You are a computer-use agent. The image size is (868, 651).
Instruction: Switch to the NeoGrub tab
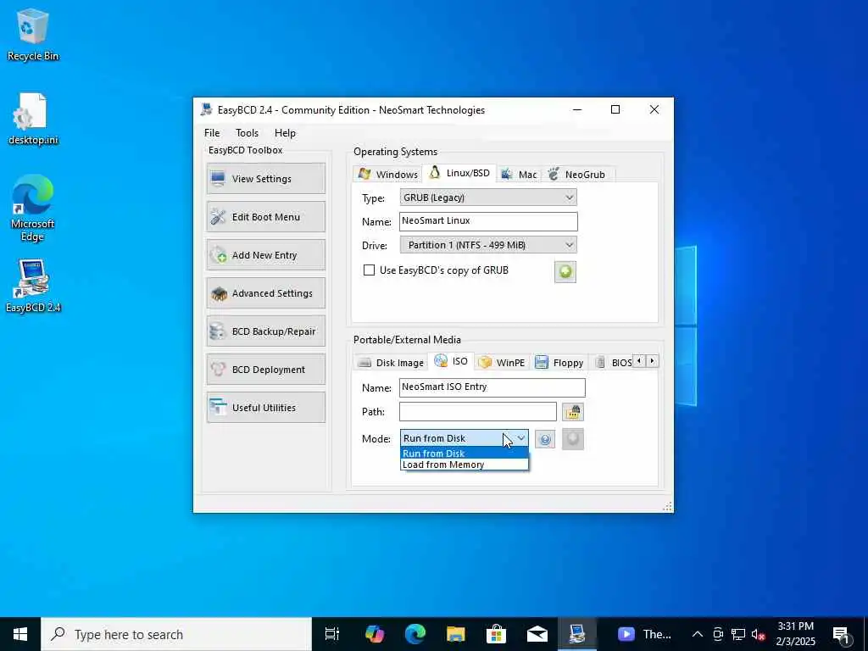click(578, 175)
